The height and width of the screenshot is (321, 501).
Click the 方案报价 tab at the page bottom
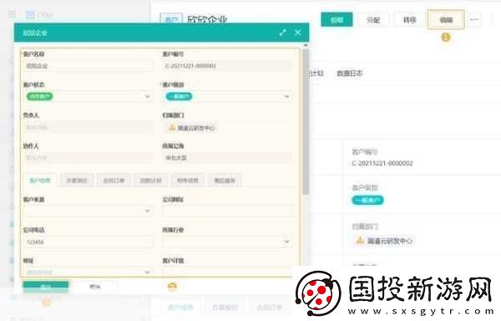(x=225, y=308)
